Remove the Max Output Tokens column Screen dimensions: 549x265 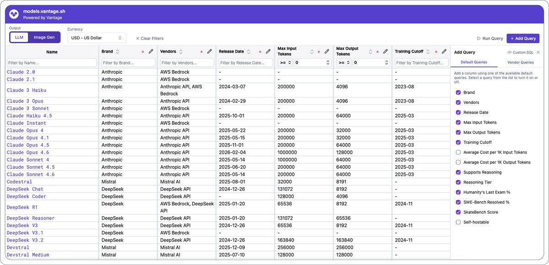click(x=377, y=52)
